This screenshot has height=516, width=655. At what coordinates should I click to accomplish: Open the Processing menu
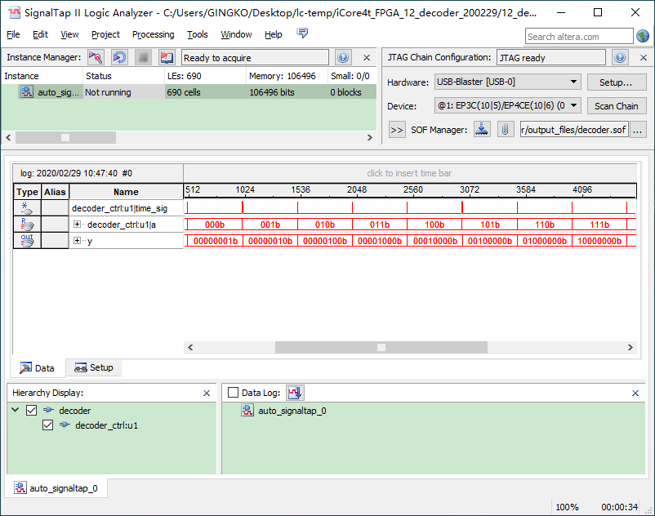[x=153, y=34]
